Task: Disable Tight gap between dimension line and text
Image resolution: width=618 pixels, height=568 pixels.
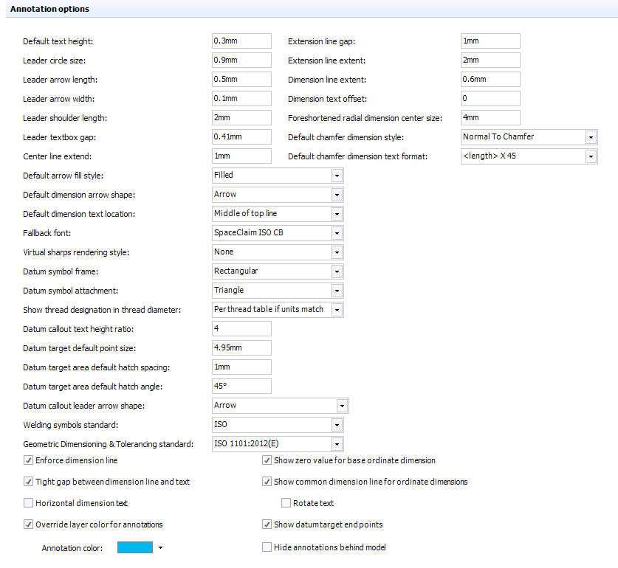Action: click(x=29, y=482)
